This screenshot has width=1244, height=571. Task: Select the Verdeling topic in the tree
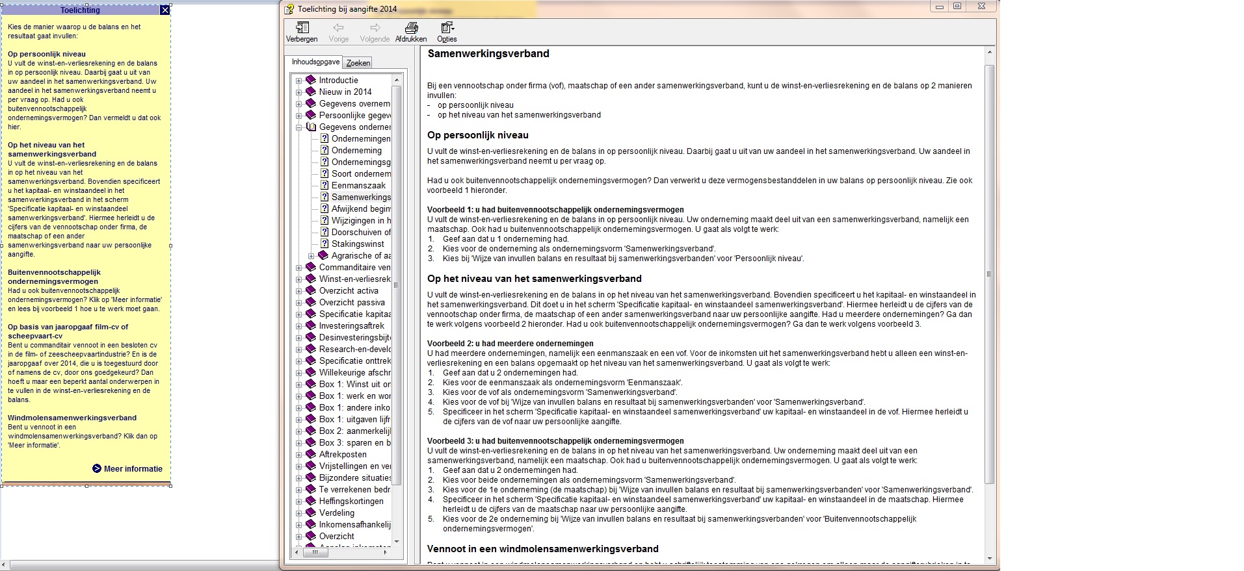pyautogui.click(x=336, y=513)
